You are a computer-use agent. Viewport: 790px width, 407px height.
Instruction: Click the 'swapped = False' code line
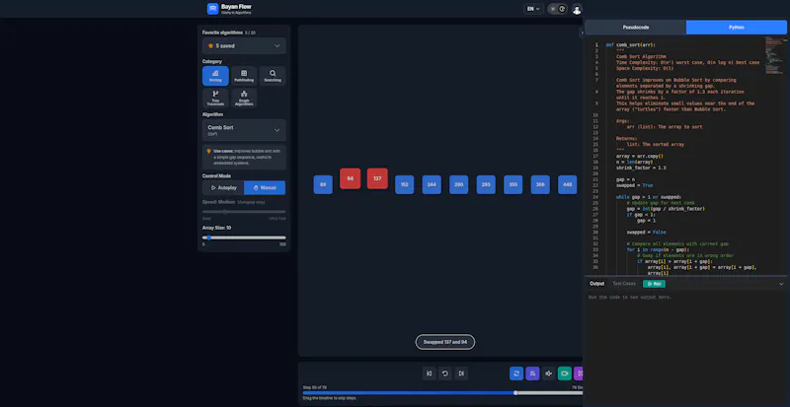click(647, 232)
